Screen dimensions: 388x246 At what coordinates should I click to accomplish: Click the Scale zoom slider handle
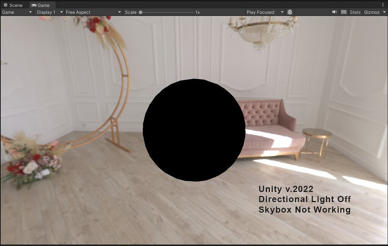click(x=141, y=12)
